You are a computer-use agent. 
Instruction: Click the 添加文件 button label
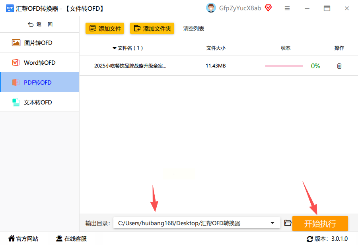click(110, 29)
